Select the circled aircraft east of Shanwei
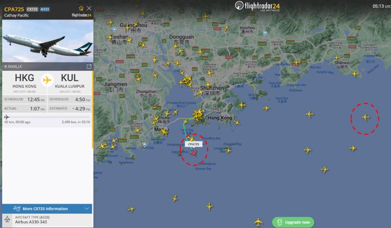This screenshot has width=391, height=228. (366, 117)
